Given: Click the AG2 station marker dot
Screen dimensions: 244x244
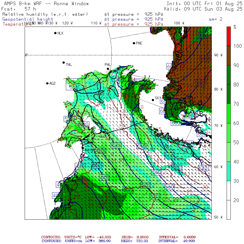Looking at the screenshot, I should pyautogui.click(x=47, y=84).
